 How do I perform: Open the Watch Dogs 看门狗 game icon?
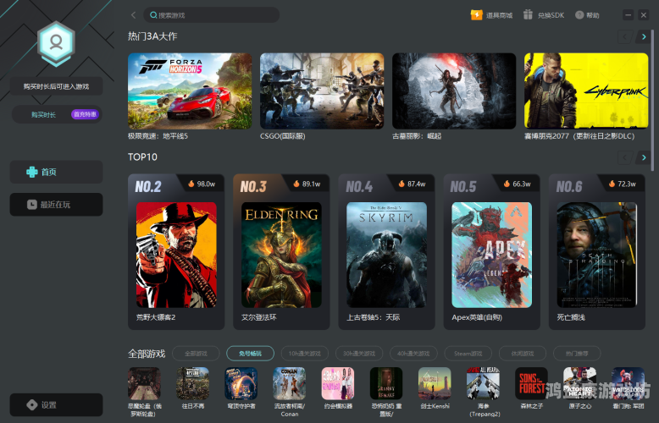pos(628,383)
